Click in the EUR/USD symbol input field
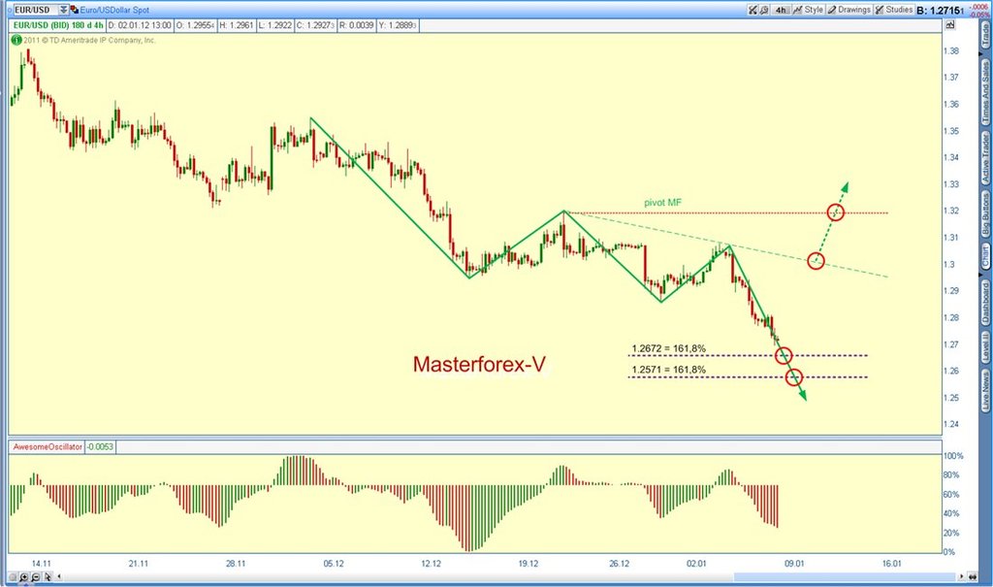 pos(31,9)
